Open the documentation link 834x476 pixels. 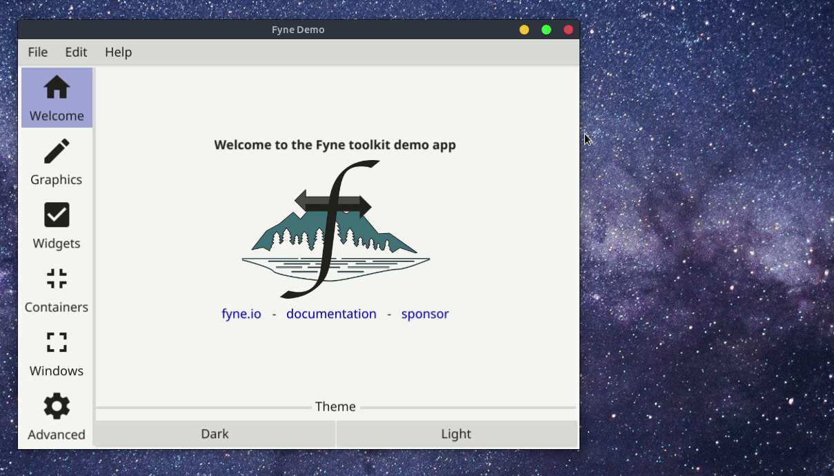pos(331,314)
